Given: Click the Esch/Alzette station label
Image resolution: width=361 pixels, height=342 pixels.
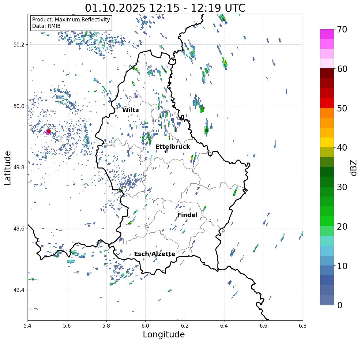Looking at the screenshot, I should pyautogui.click(x=155, y=254).
